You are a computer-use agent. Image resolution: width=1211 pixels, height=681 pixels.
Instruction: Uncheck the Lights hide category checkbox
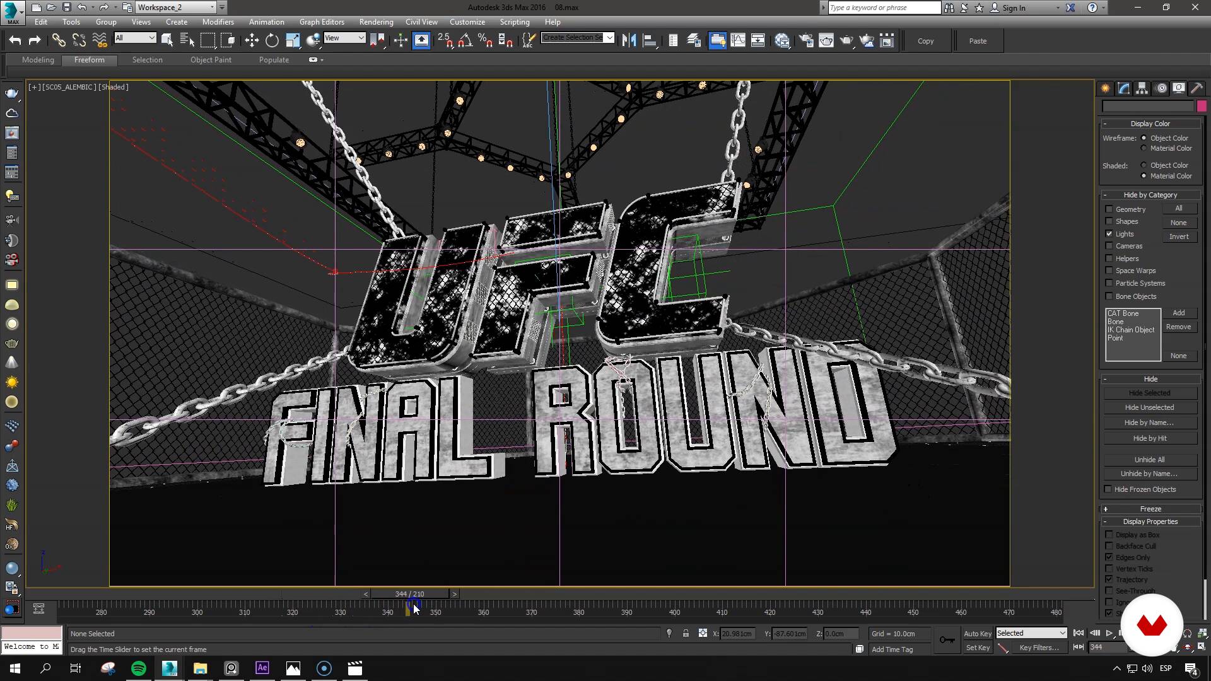[1109, 234]
